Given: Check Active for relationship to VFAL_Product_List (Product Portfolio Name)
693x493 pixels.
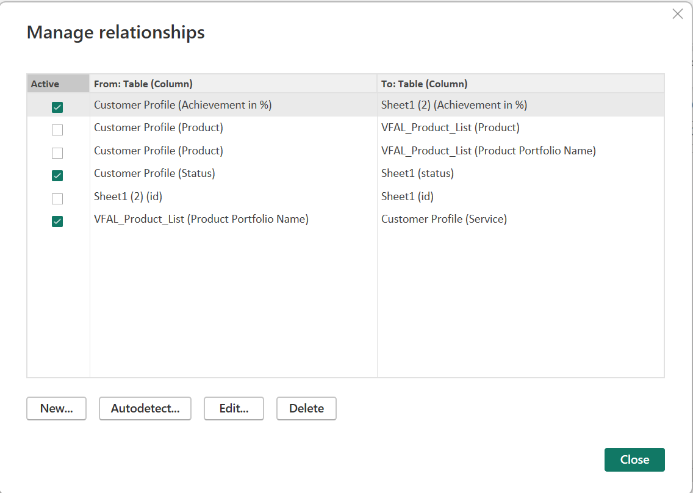Looking at the screenshot, I should coord(57,153).
